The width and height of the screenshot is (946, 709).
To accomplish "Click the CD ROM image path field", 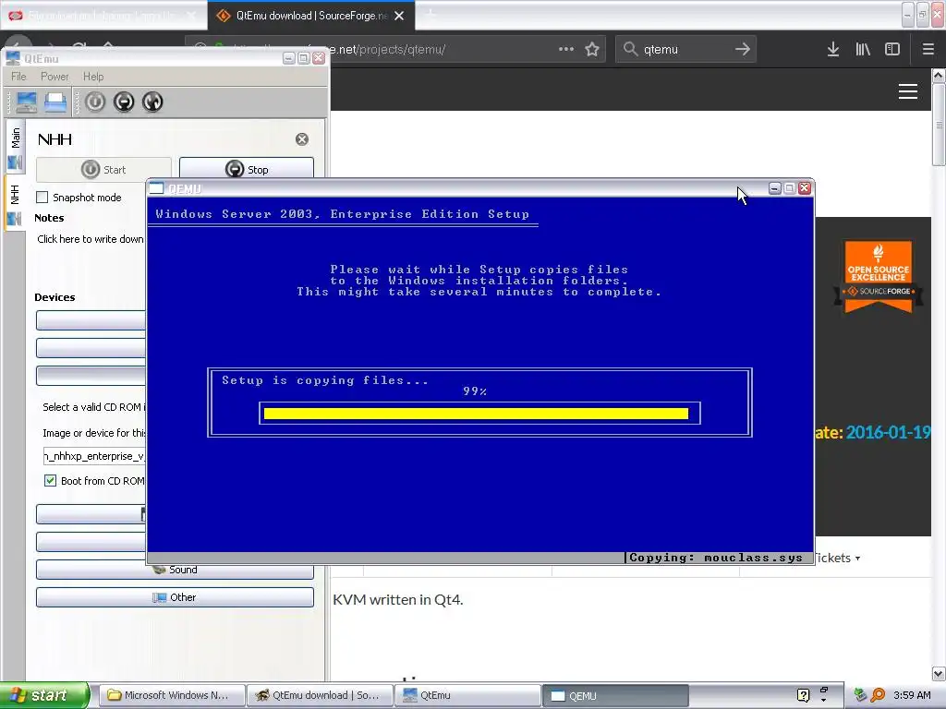I will tap(94, 456).
